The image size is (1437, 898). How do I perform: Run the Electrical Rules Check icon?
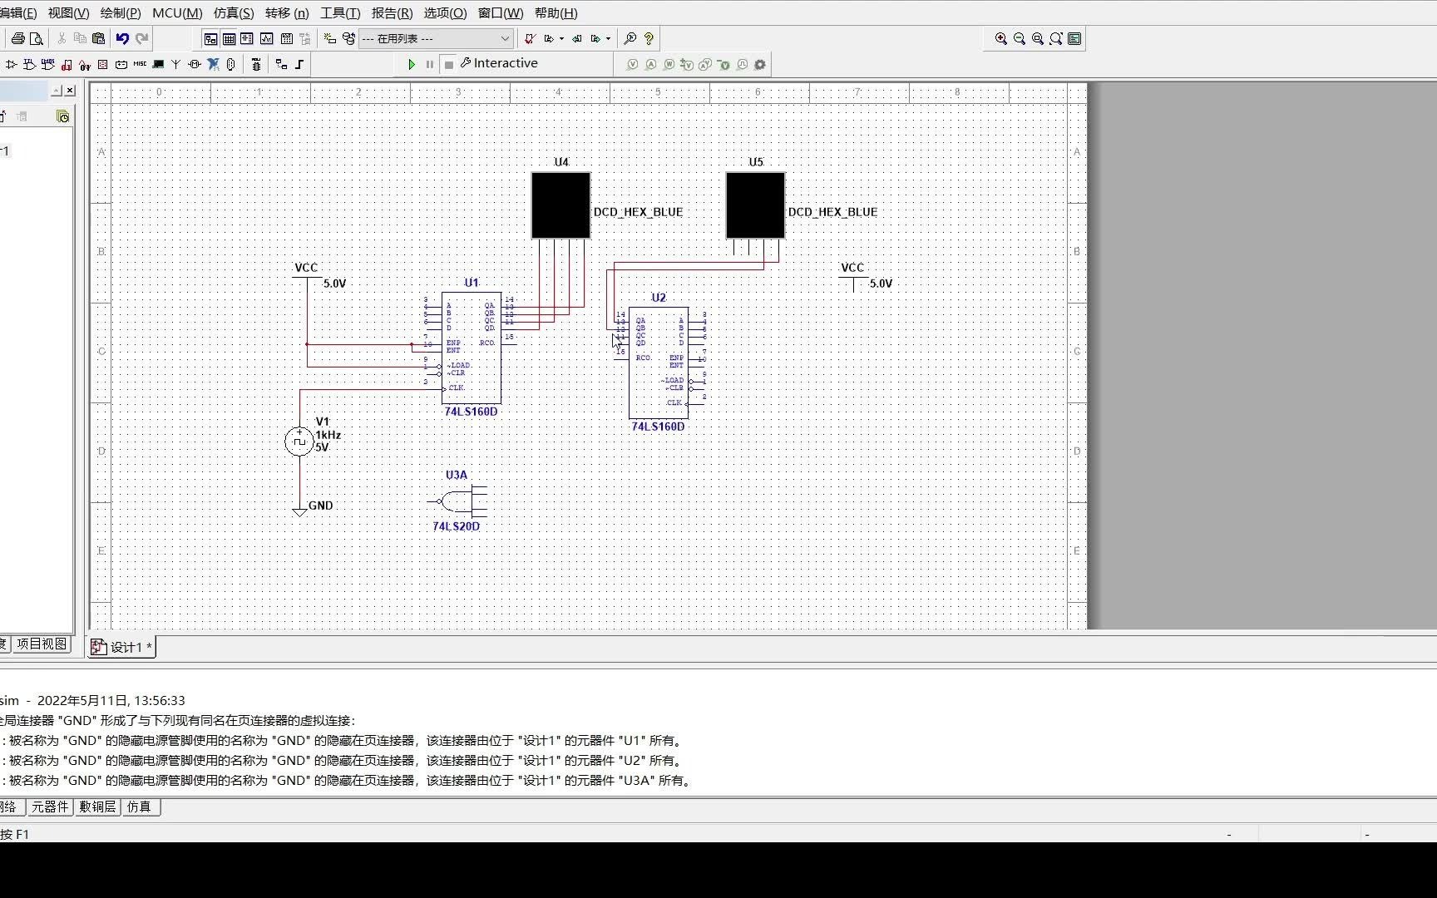(530, 38)
